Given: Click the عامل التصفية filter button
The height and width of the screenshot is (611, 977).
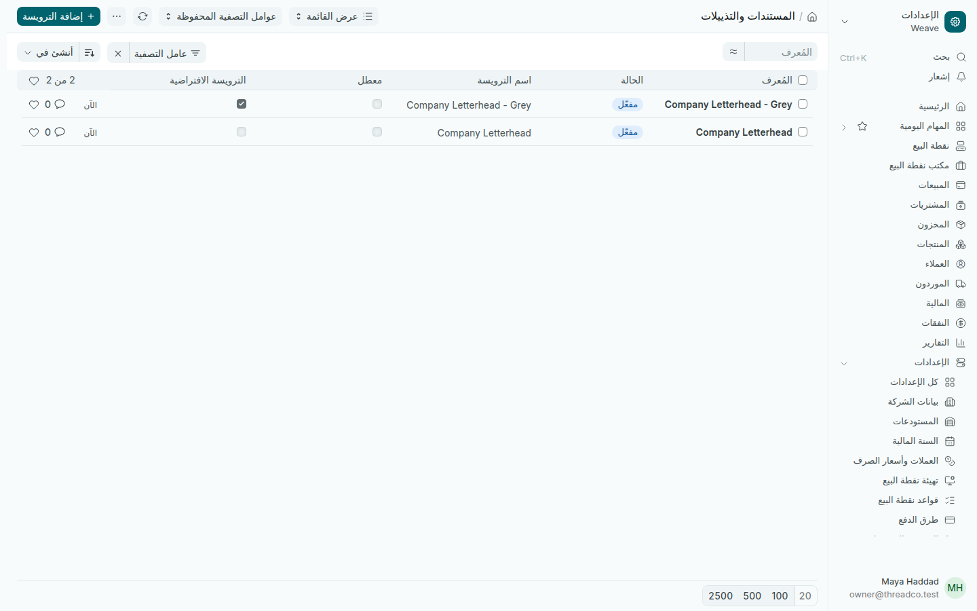Looking at the screenshot, I should point(168,53).
